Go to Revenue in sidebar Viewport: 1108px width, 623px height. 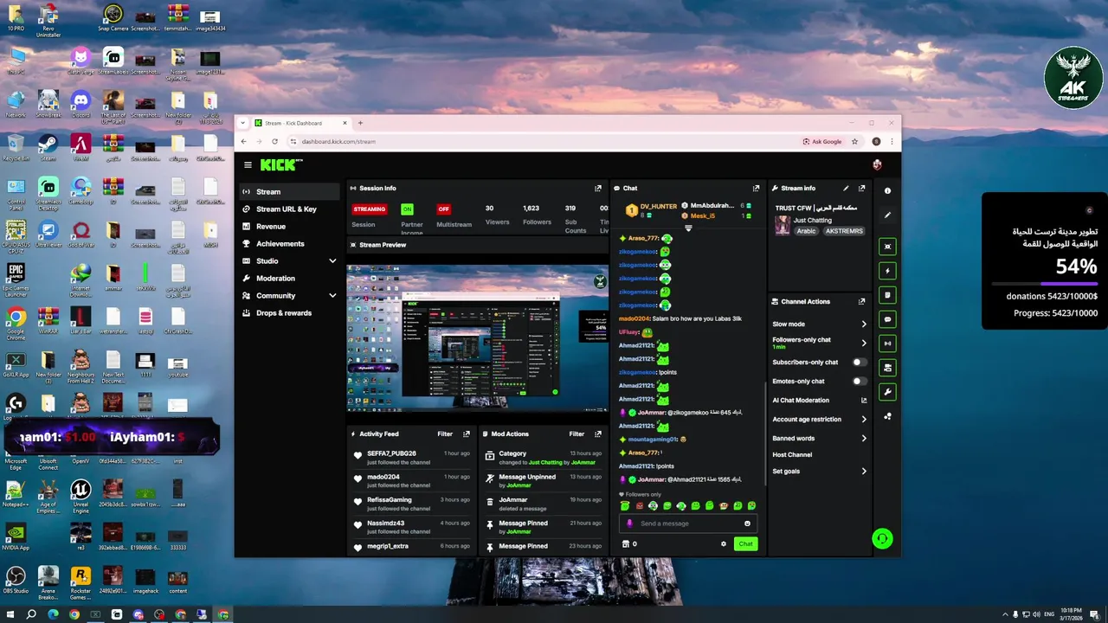(289, 227)
